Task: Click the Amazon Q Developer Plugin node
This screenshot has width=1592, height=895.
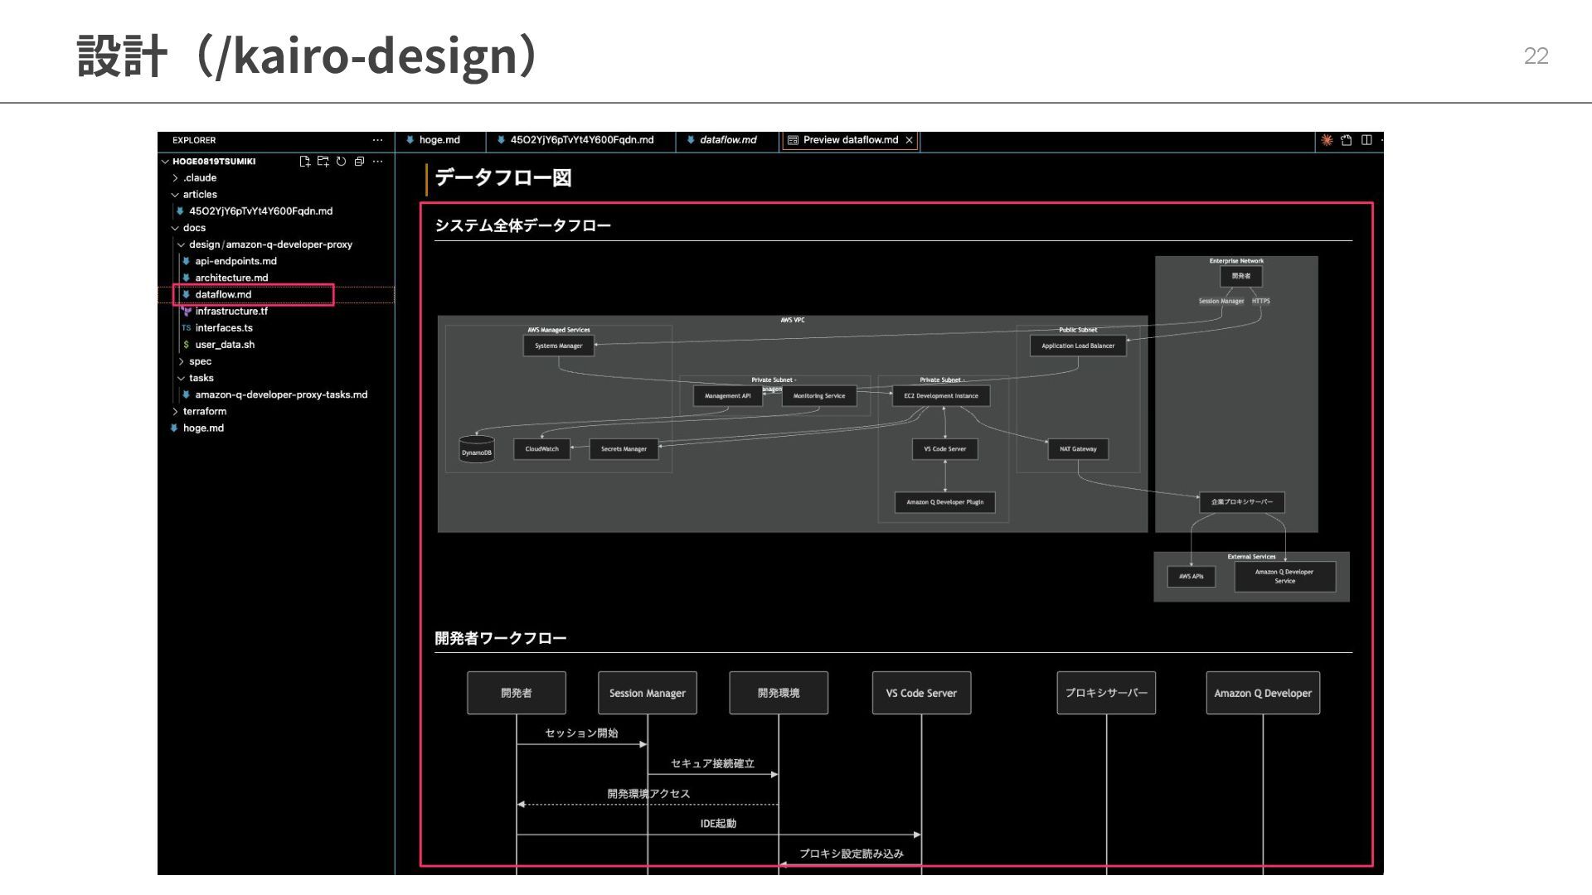Action: tap(945, 502)
